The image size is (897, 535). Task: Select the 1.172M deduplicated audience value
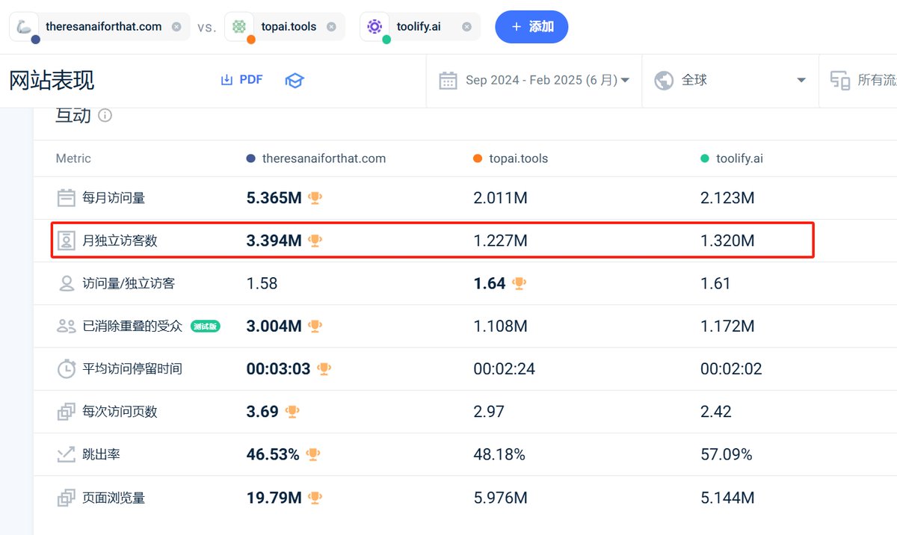[x=727, y=326]
